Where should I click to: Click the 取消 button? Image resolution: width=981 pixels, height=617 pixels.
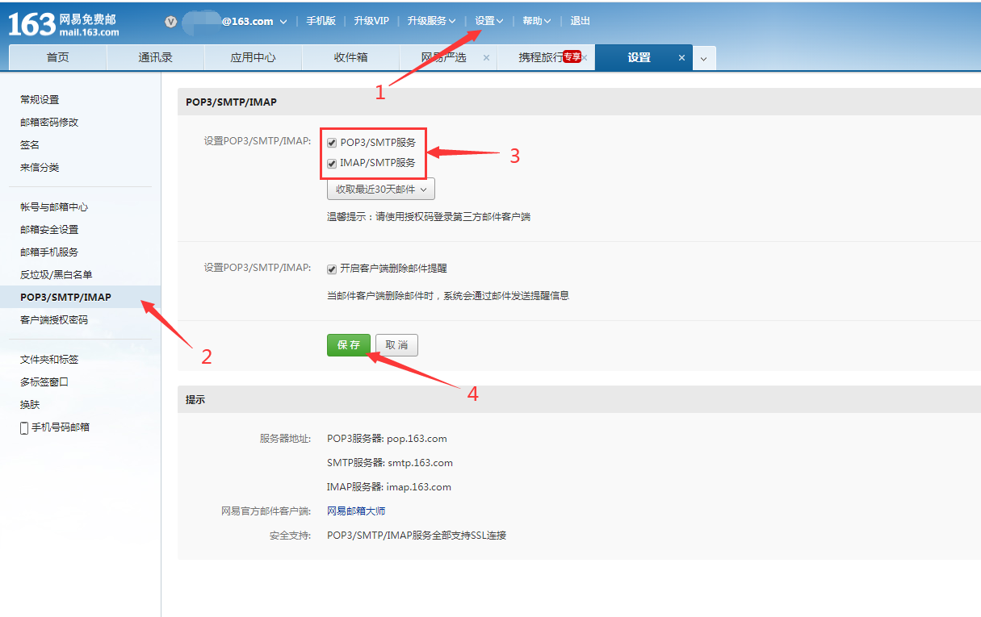(x=396, y=345)
